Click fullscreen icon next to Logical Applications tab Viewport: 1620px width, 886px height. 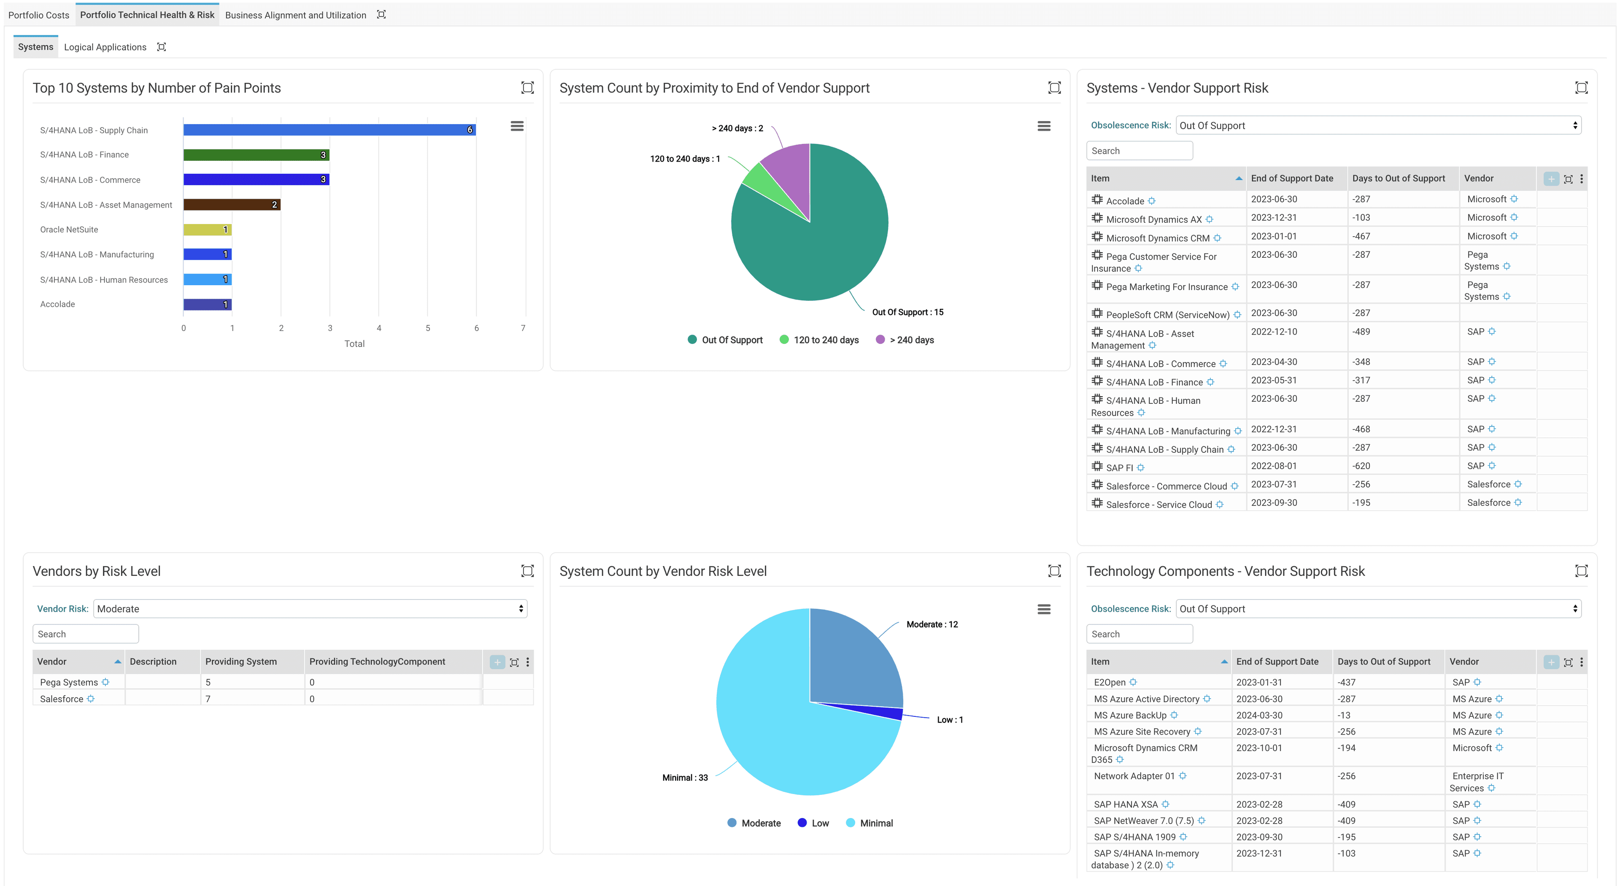point(162,47)
